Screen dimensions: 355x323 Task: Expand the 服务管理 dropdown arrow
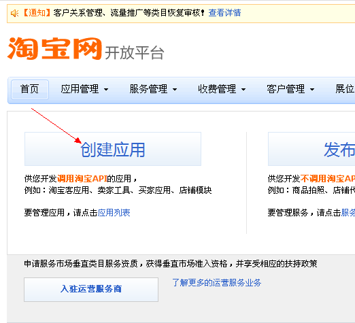[175, 90]
